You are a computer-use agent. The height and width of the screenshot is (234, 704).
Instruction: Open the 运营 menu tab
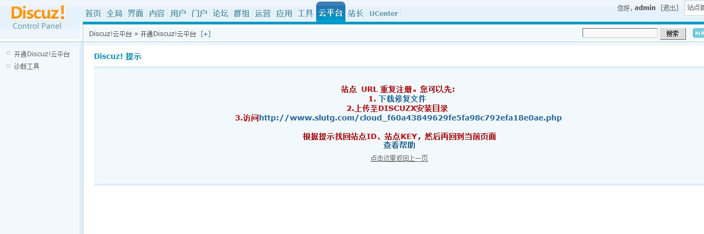coord(263,13)
